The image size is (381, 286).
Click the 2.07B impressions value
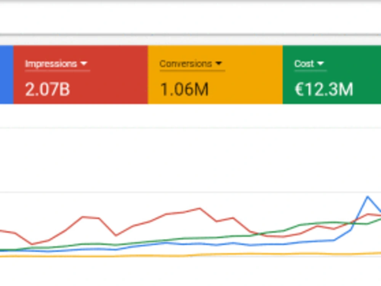pyautogui.click(x=48, y=89)
